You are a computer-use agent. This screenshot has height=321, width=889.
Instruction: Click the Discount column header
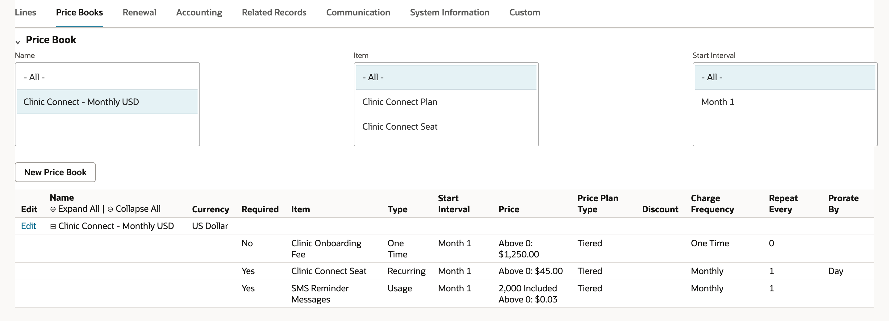[660, 209]
